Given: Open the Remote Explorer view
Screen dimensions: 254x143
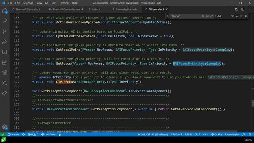Looking at the screenshot, I should point(5,52).
